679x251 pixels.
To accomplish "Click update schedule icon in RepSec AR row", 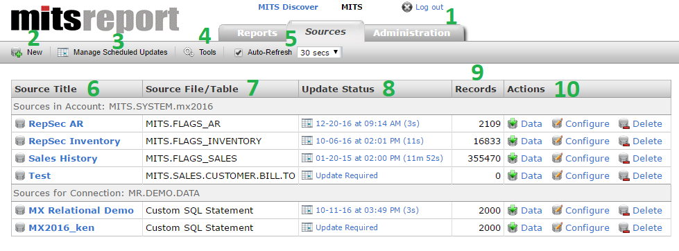I will pos(307,123).
